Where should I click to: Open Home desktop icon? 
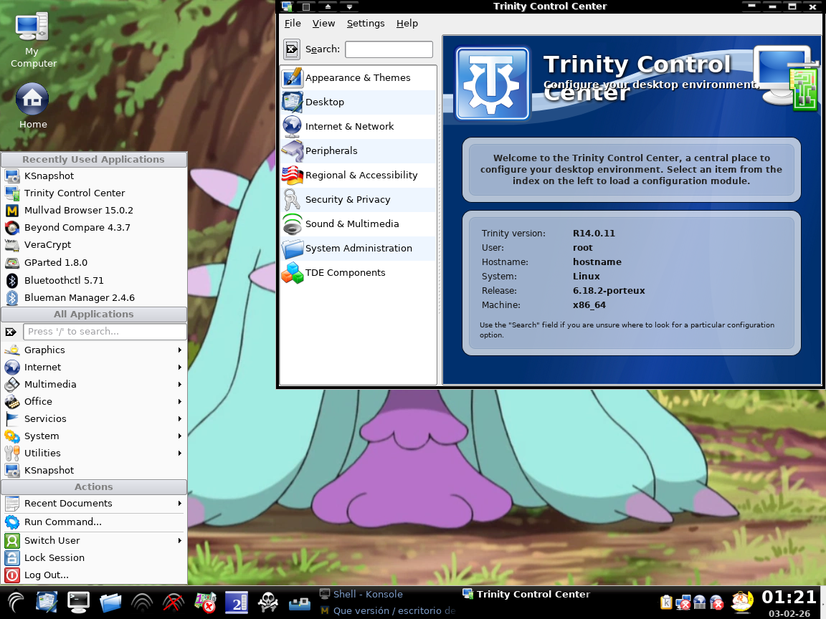coord(33,106)
